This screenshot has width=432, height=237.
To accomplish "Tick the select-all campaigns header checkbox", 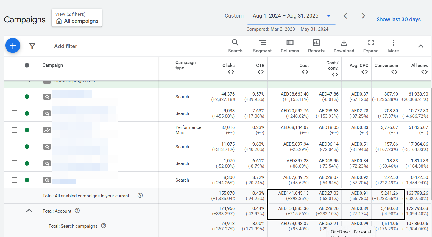I will click(14, 66).
